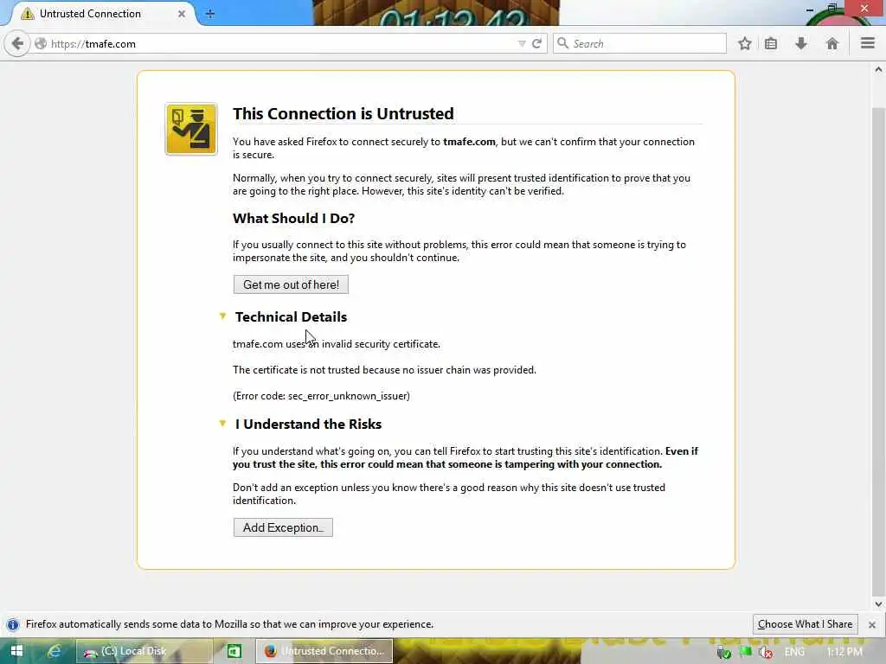Click the vertical scrollbar thumb
886x664 pixels.
click(x=878, y=351)
